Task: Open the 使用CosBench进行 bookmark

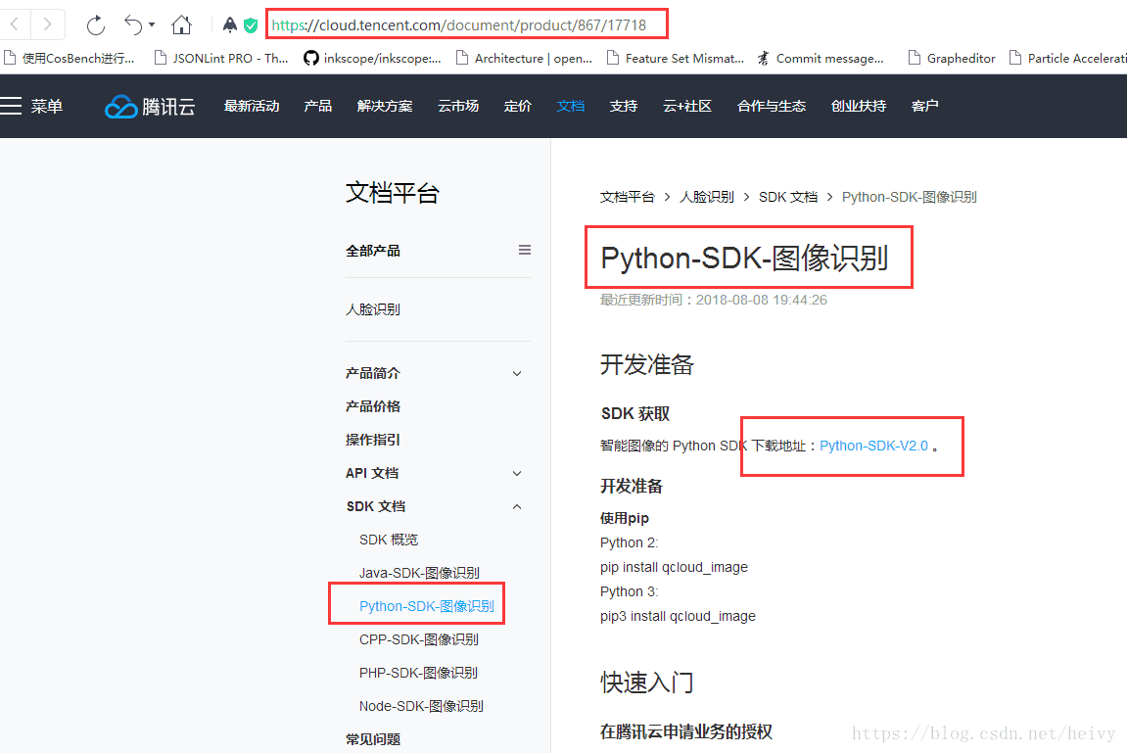Action: click(x=70, y=58)
